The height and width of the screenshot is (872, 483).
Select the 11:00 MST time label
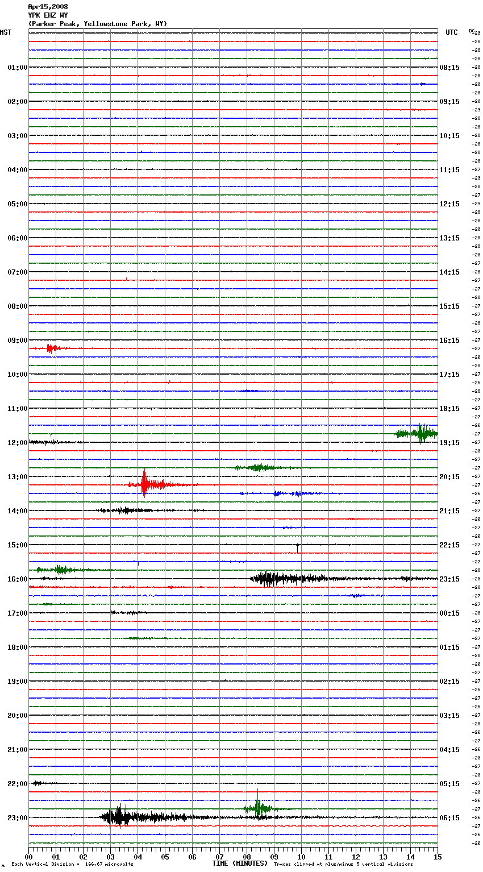tap(18, 409)
